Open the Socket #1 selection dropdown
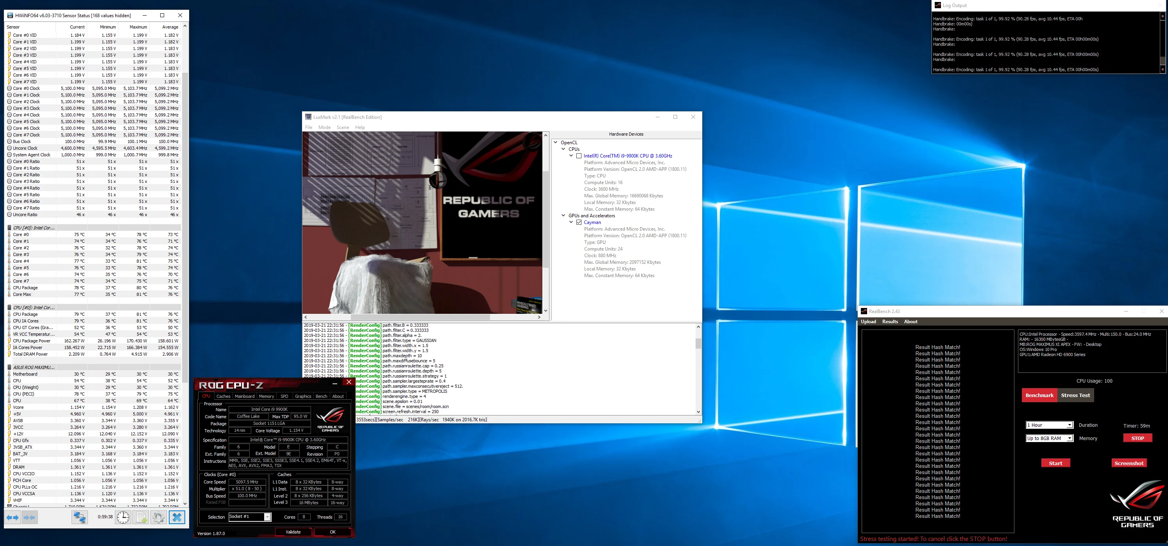 point(250,517)
